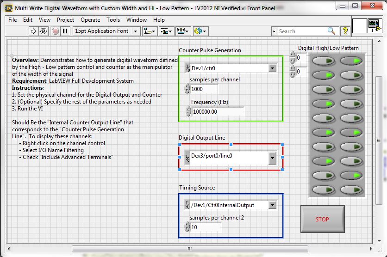Open the Resize Objects tool
This screenshot has width=387, height=257.
183,31
